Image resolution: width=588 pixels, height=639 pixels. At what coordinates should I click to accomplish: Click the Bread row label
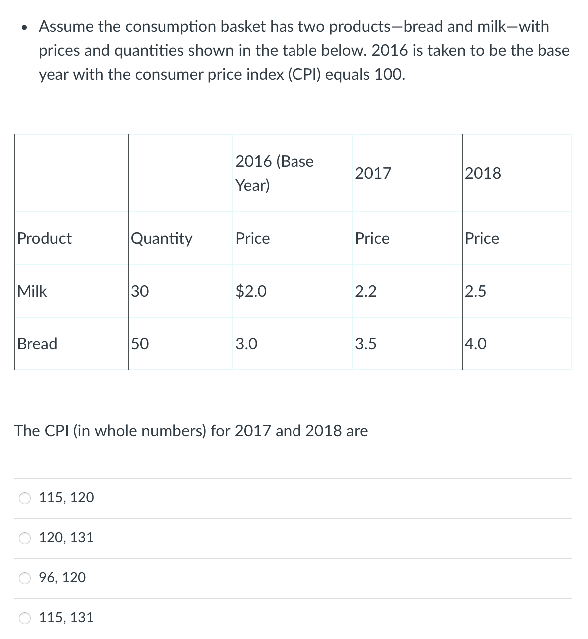(x=37, y=343)
